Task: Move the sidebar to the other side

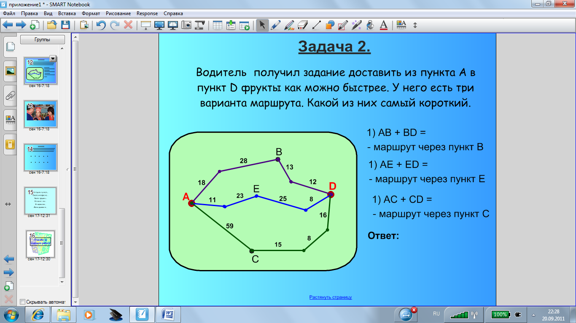Action: (x=8, y=204)
